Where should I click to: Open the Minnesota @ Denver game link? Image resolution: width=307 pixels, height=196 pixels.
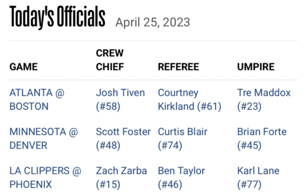click(43, 138)
